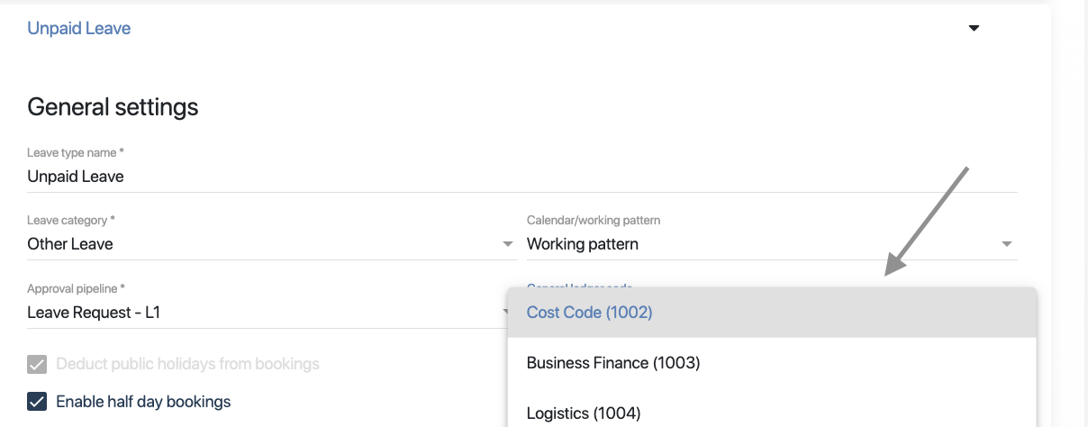Collapse the Unpaid Leave panel arrow

point(974,28)
